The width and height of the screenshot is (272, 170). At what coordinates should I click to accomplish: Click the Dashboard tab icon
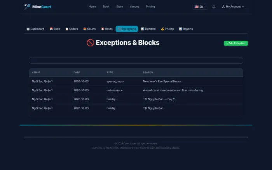click(28, 29)
